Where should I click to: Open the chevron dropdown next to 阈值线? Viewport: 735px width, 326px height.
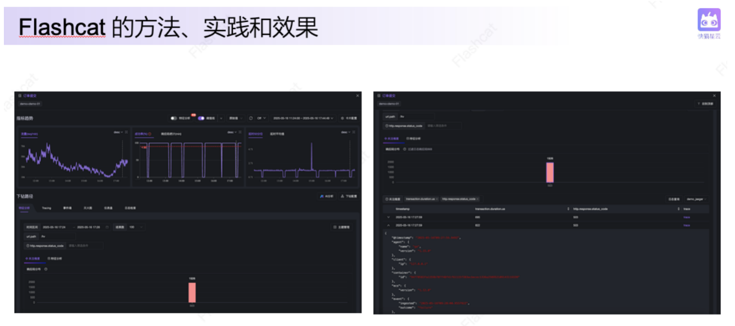[221, 118]
